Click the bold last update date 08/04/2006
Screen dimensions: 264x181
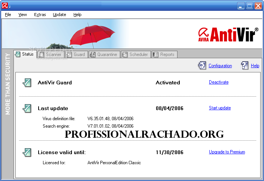pos(170,108)
